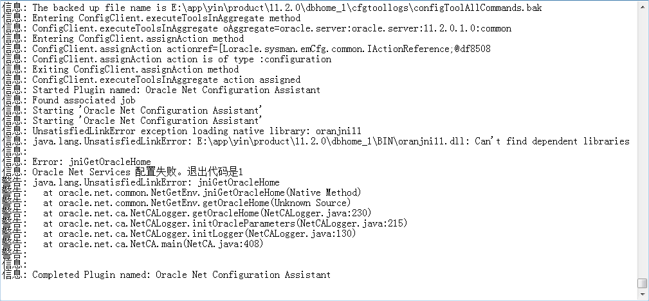Click the 'loading native library: oranjni11' line
Viewport: 649px width, 301px height.
[181, 131]
